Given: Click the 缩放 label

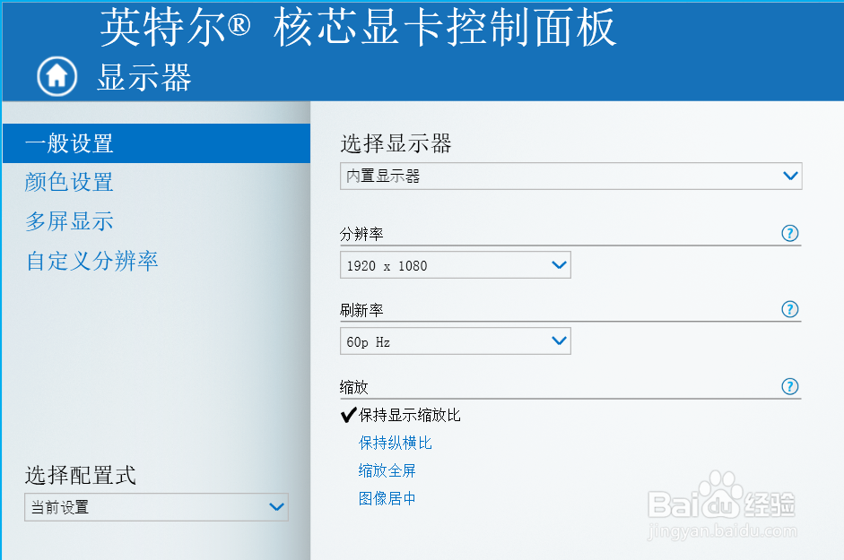Looking at the screenshot, I should (353, 387).
